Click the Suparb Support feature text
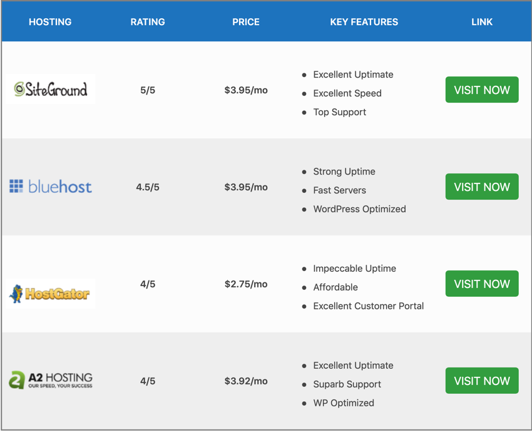This screenshot has width=532, height=432. pos(347,384)
